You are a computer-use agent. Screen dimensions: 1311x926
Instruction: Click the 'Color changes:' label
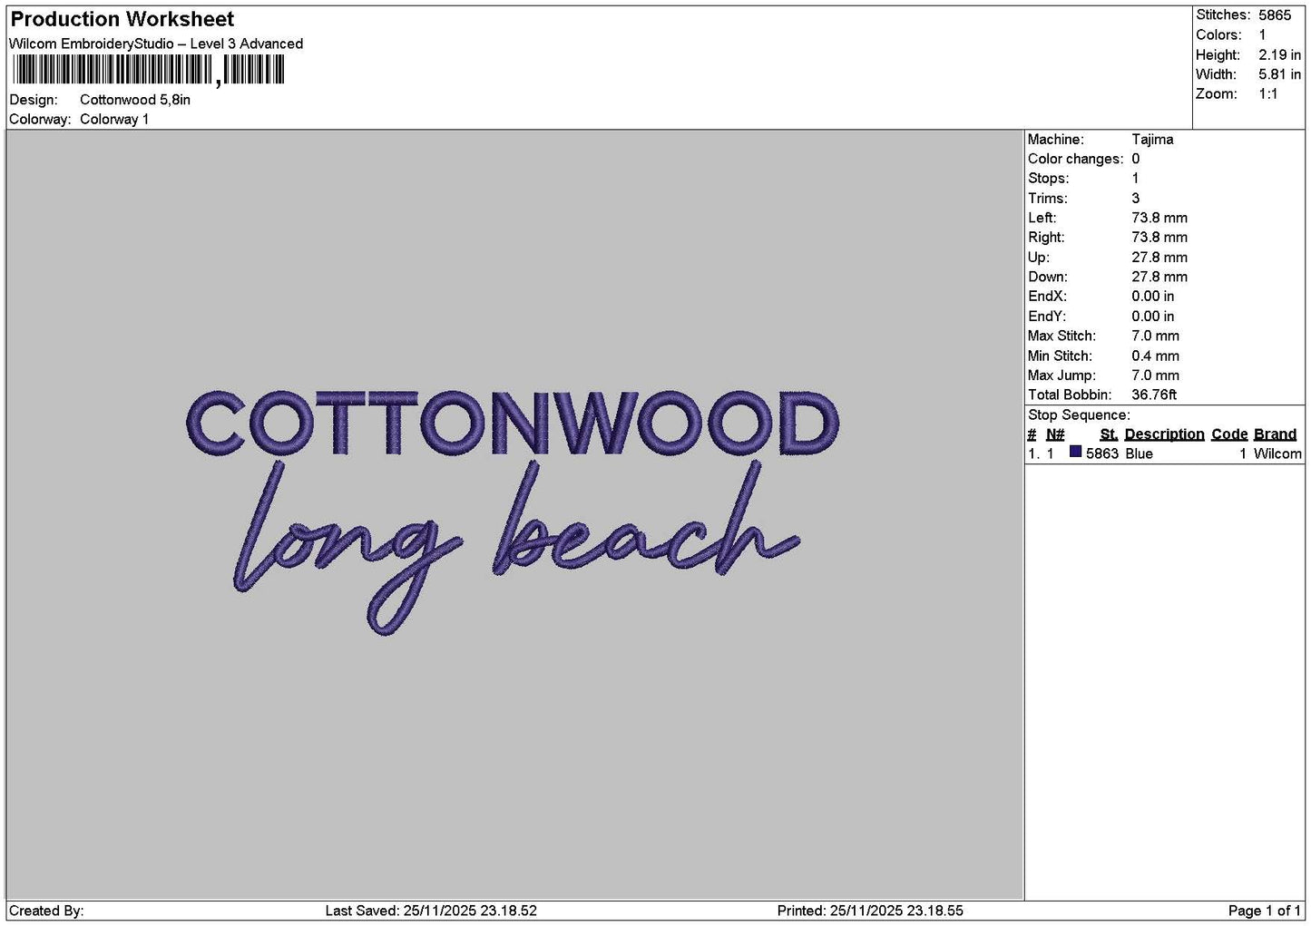[x=1075, y=160]
